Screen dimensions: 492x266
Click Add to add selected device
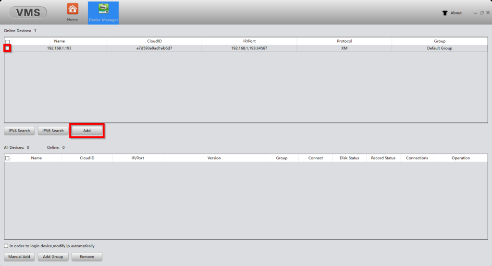click(87, 131)
